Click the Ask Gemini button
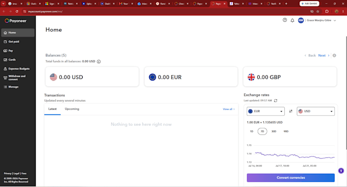Screen dimensions: 347x187 [309, 4]
